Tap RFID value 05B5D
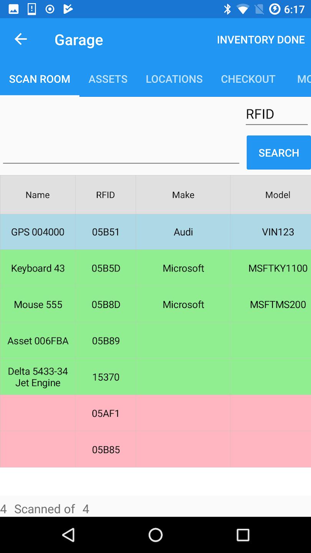This screenshot has width=311, height=553. (106, 268)
